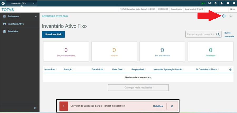
Task: Open the gear settings in dark top bar
Action: point(215,3)
